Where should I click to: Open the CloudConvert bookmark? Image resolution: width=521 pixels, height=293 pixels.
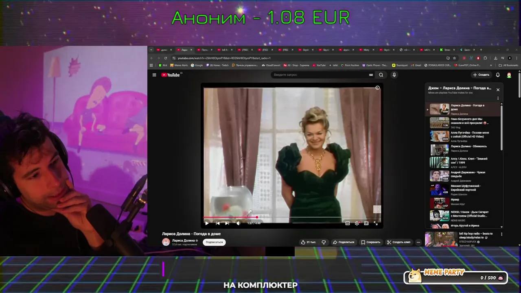[x=271, y=65]
